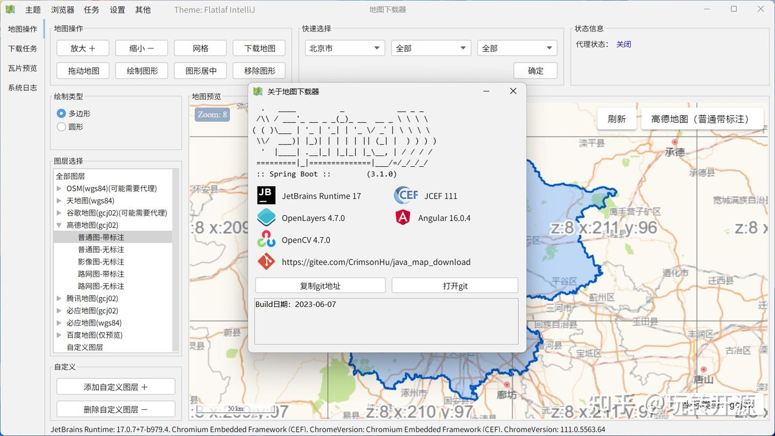
Task: Click the 移除图形 button
Action: 259,70
